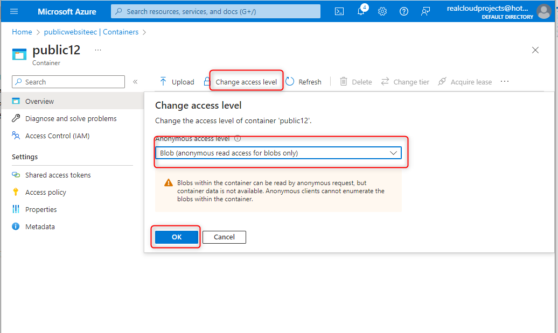Screen dimensions: 558x333
Task: Click the Upload toolbar button
Action: (x=177, y=82)
